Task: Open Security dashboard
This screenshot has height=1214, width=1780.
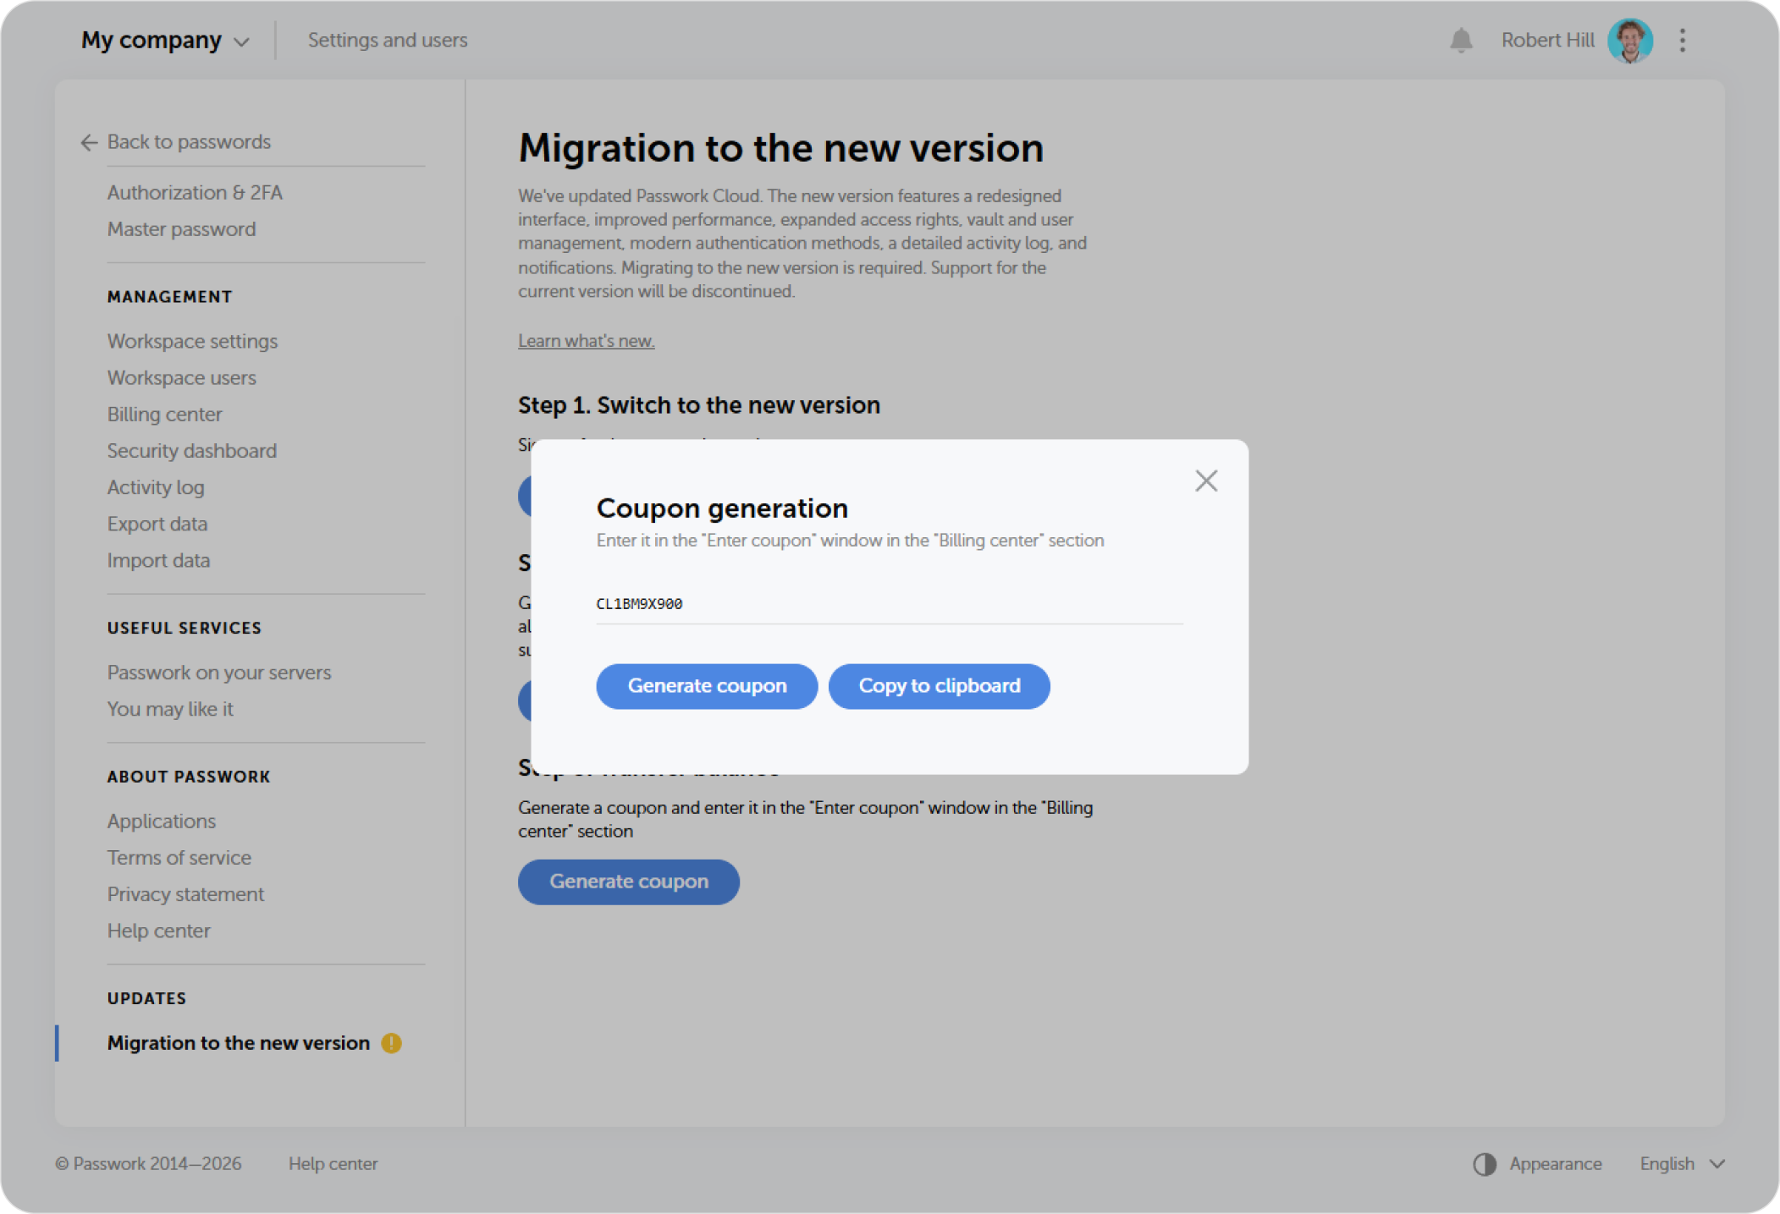Action: [x=191, y=451]
